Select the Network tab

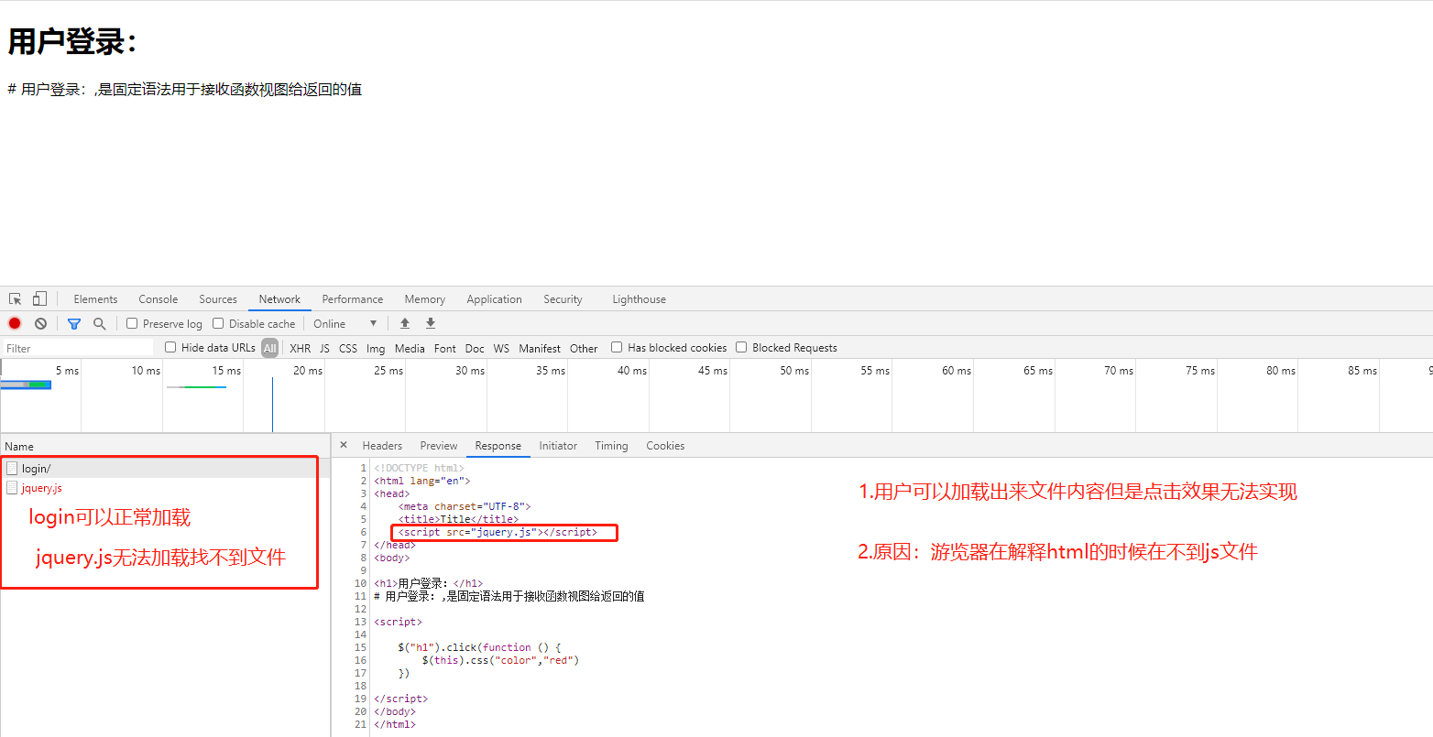(x=279, y=299)
